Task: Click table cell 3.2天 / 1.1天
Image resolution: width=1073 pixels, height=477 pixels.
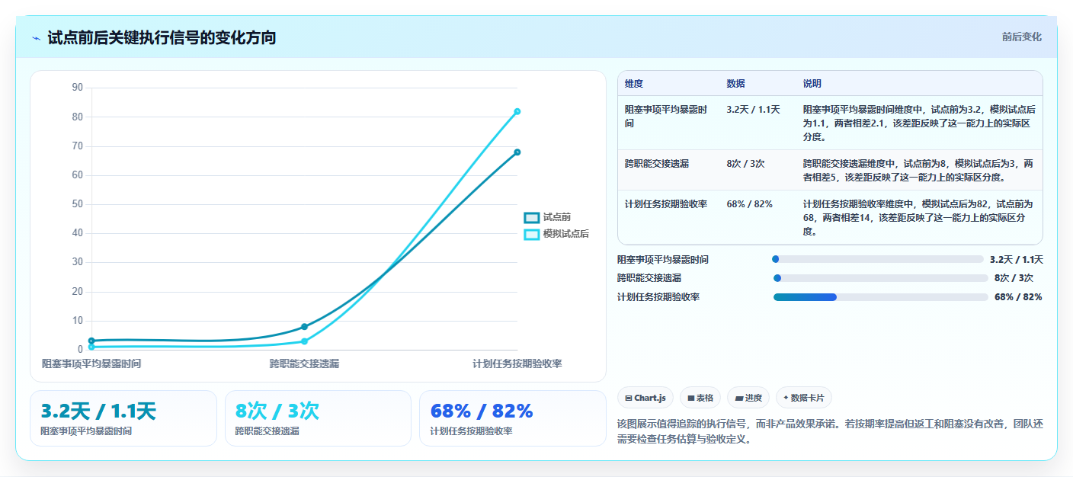Action: 758,122
